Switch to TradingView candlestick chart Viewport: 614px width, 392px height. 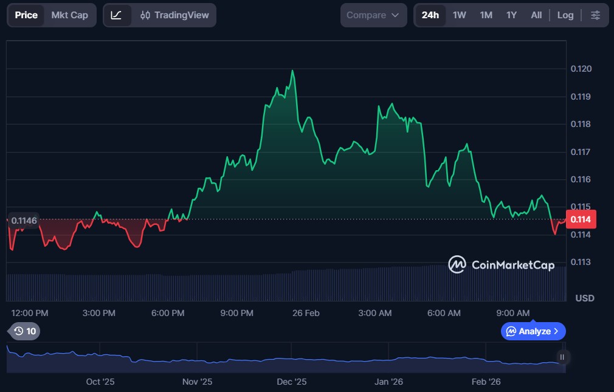174,15
